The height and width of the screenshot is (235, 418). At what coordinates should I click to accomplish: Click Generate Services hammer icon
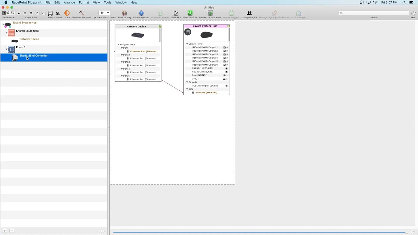coord(81,13)
